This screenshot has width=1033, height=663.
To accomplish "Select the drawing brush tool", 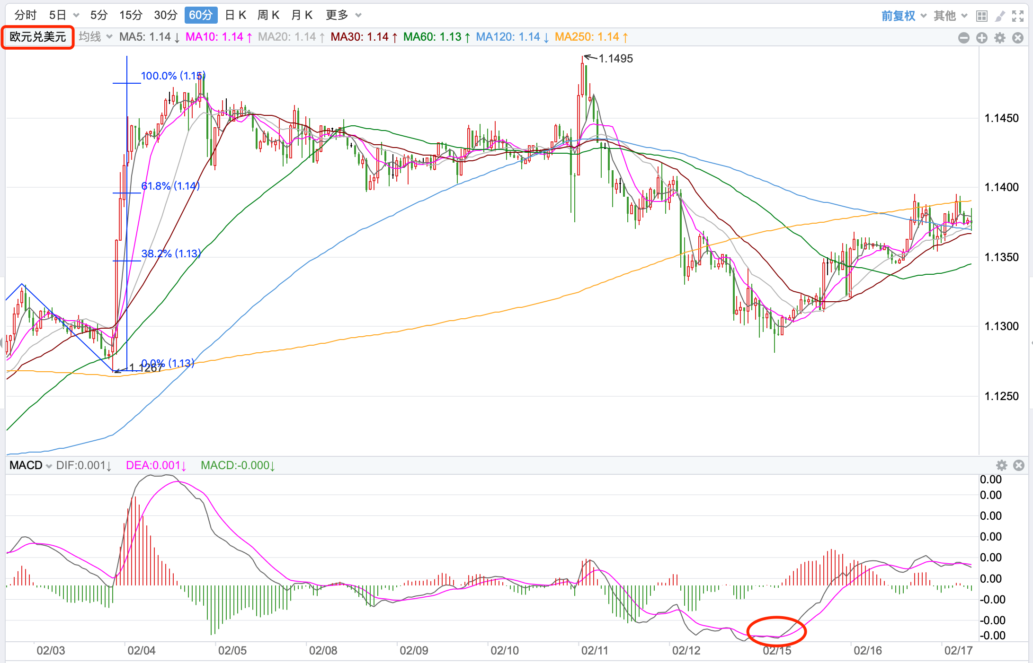I will tap(1000, 16).
